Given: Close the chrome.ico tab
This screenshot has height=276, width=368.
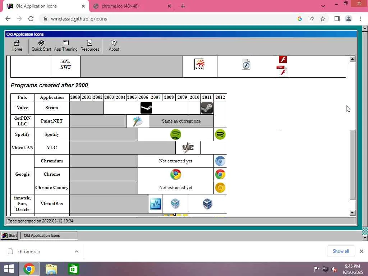Looking at the screenshot, I should [169, 6].
